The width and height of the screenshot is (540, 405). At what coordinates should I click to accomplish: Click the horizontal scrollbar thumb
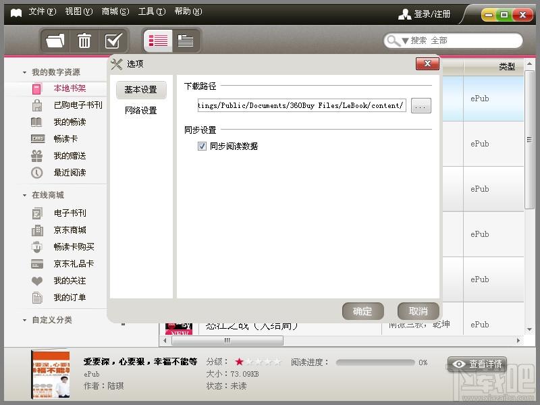point(227,341)
